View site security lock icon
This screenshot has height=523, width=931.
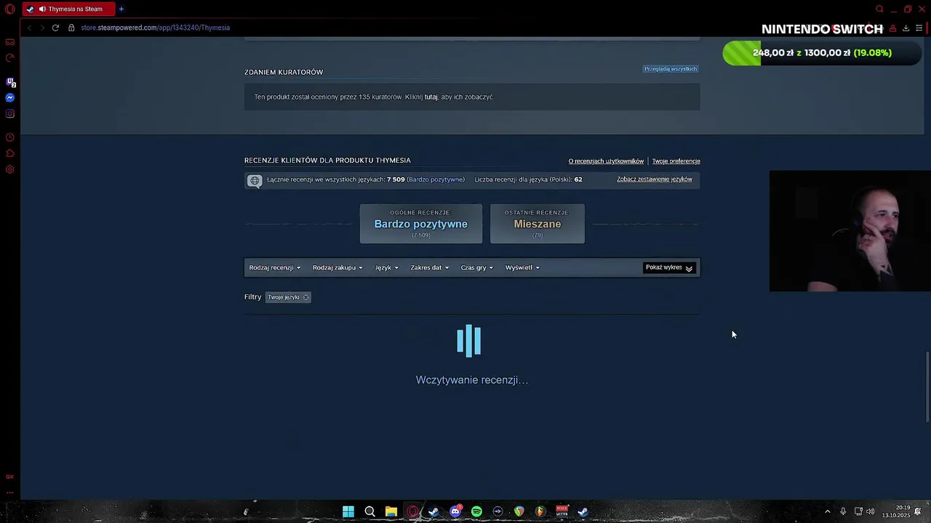click(71, 28)
